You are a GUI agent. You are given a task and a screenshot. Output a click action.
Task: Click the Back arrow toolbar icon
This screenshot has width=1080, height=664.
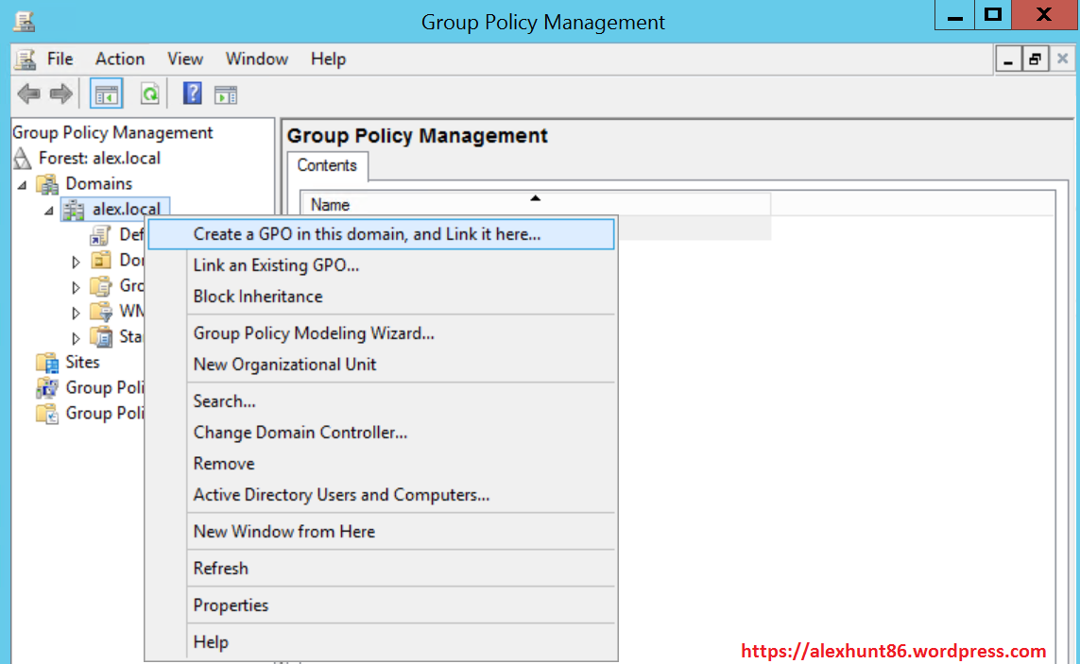click(x=28, y=94)
